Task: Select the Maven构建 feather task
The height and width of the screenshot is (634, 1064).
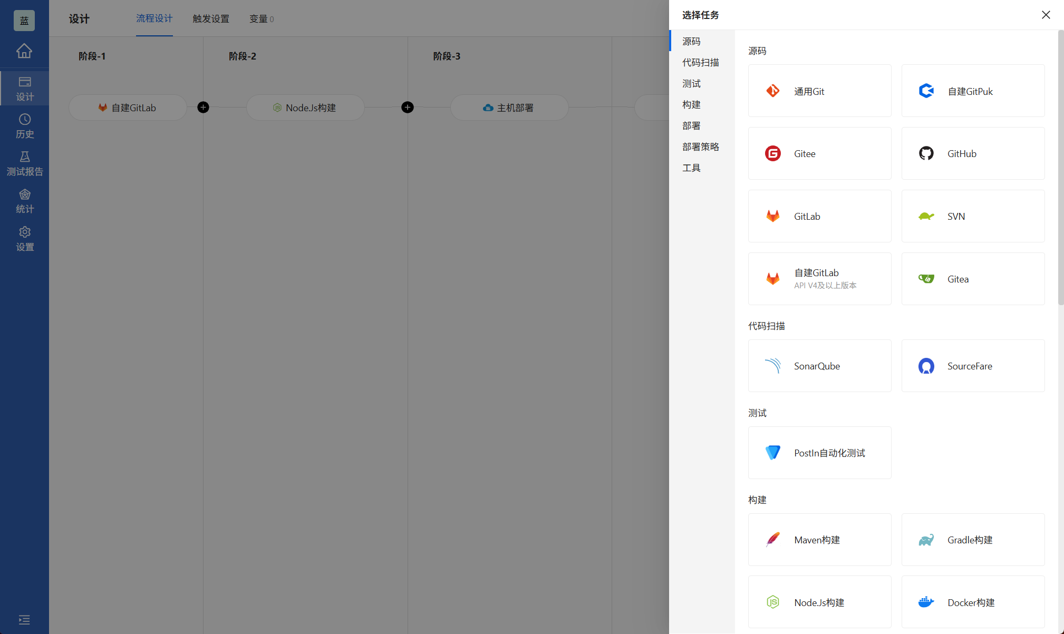Action: pyautogui.click(x=819, y=540)
